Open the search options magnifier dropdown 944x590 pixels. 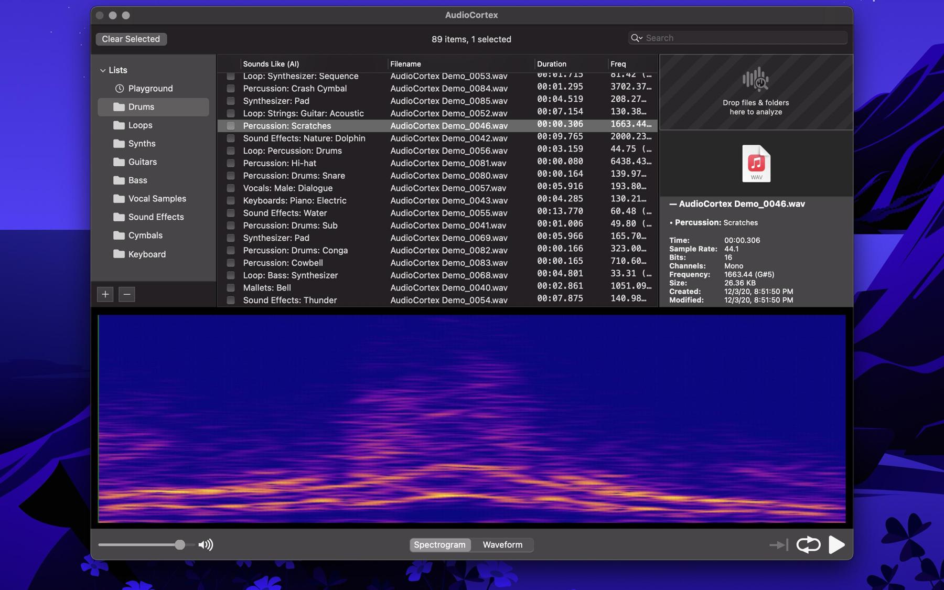tap(637, 38)
